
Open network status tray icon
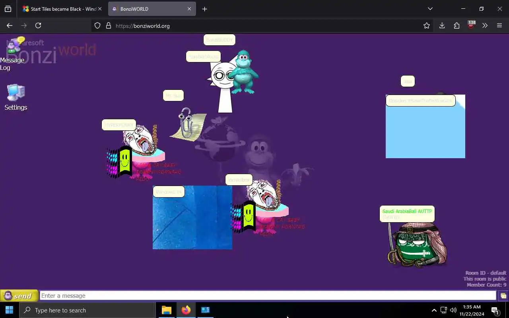coord(444,310)
